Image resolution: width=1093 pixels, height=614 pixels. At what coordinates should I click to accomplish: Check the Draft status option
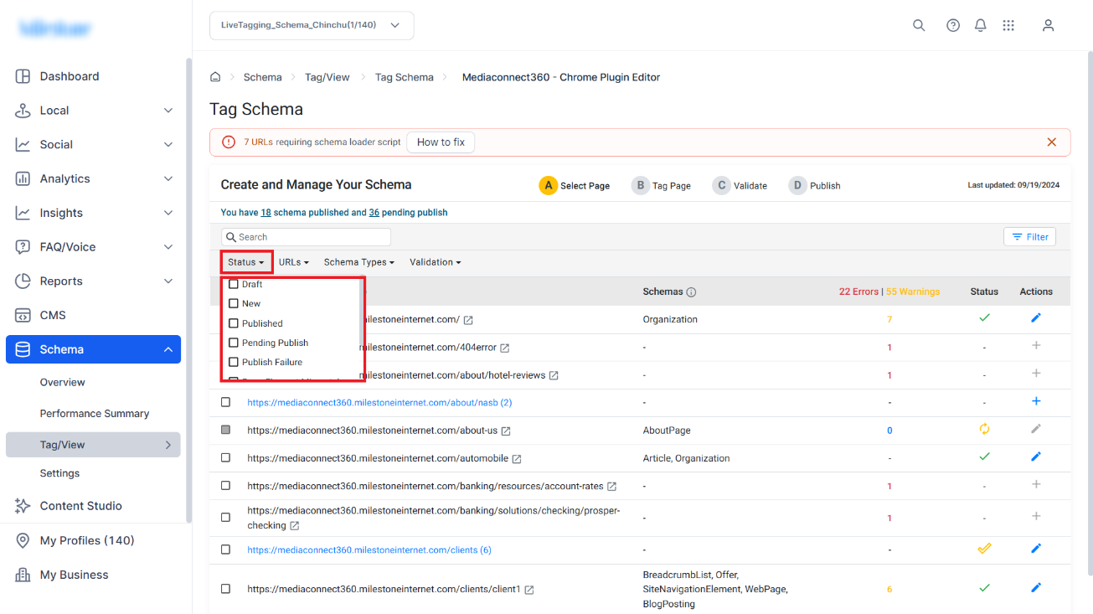tap(234, 284)
